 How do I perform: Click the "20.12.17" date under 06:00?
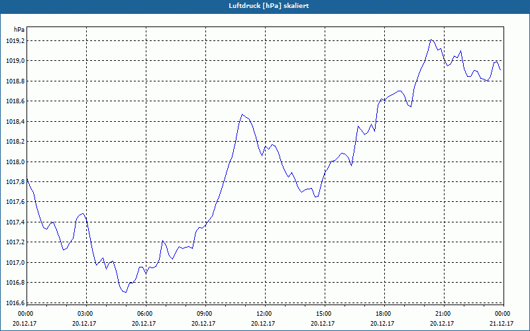coord(144,323)
